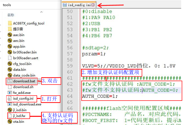Click the #4:PB6 PB7 comment line
The width and height of the screenshot is (183, 125).
click(x=97, y=36)
